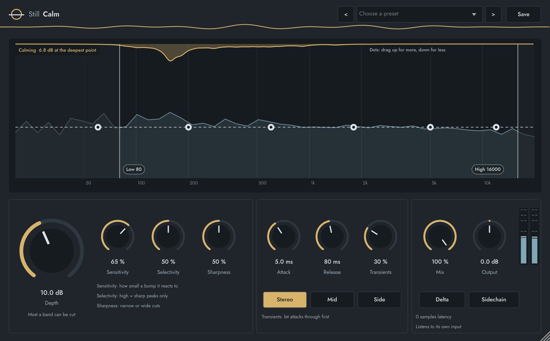Click the 30 % transients value

click(x=380, y=262)
